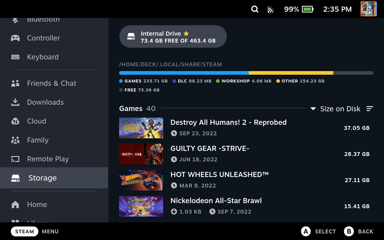Image resolution: width=384 pixels, height=240 pixels.
Task: Select GUILTY GEAR -STRIVE- title
Action: pos(210,148)
